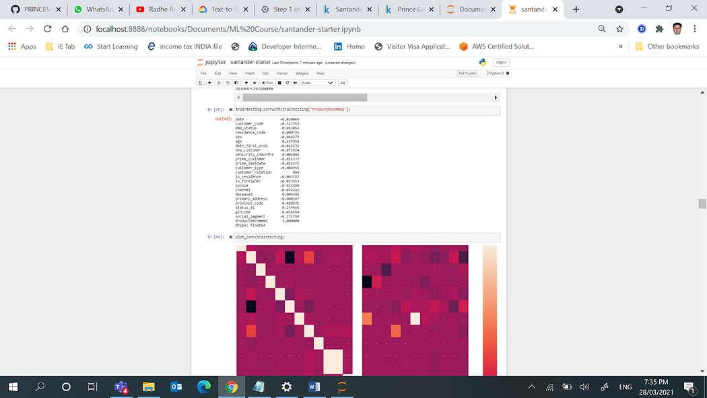Open the Kernel menu in Jupyter
Image resolution: width=707 pixels, height=398 pixels.
[282, 73]
